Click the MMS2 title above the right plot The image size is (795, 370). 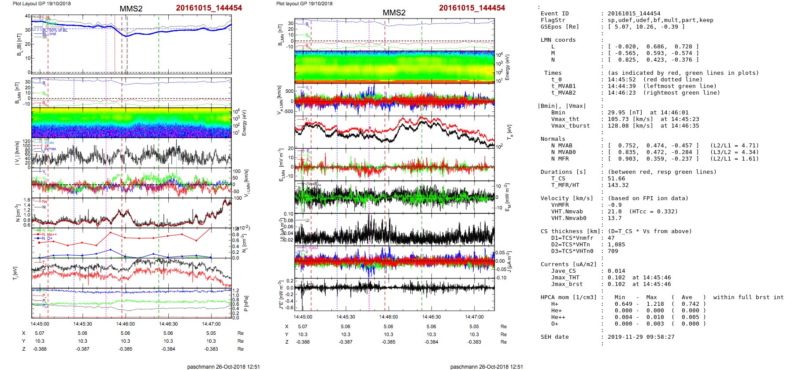tap(394, 13)
